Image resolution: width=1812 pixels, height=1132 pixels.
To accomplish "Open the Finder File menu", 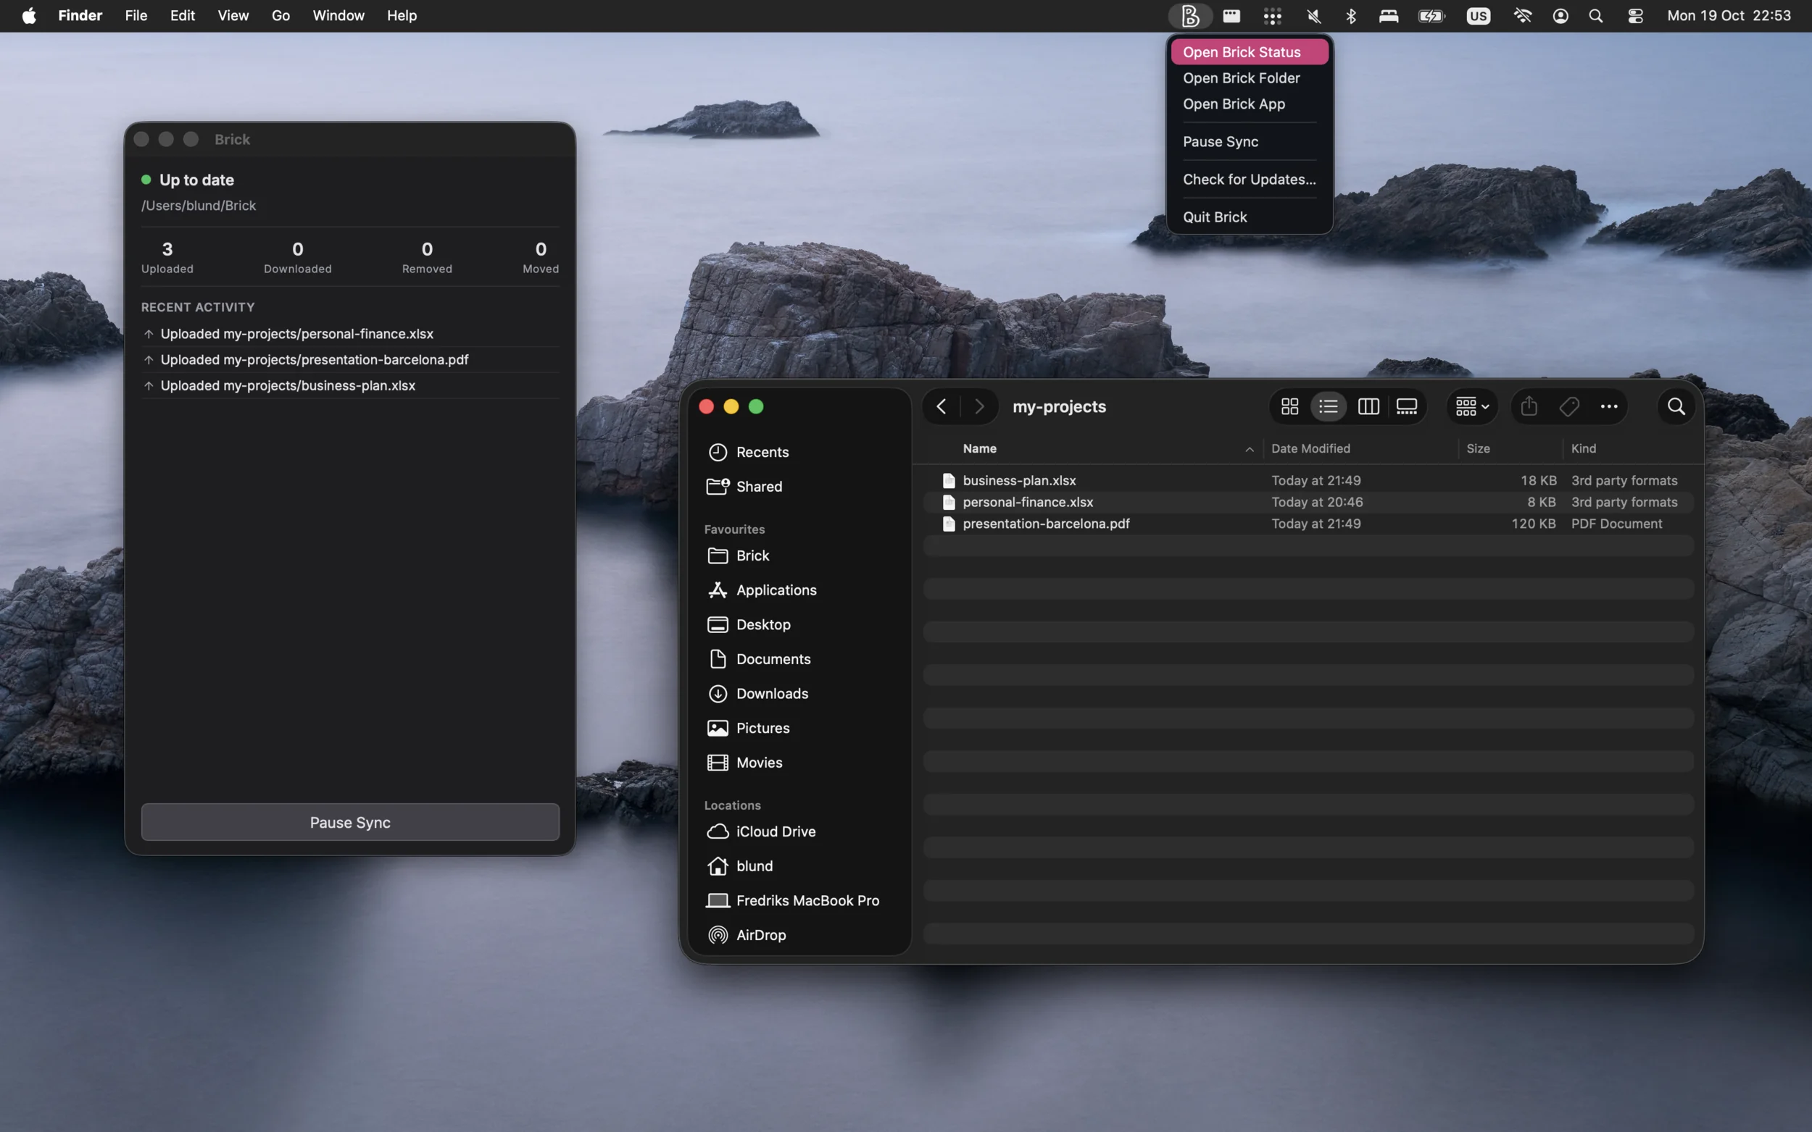I will (x=136, y=16).
